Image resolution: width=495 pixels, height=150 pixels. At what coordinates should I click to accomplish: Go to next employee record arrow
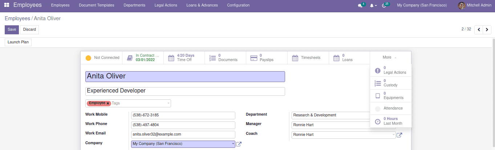(x=487, y=30)
